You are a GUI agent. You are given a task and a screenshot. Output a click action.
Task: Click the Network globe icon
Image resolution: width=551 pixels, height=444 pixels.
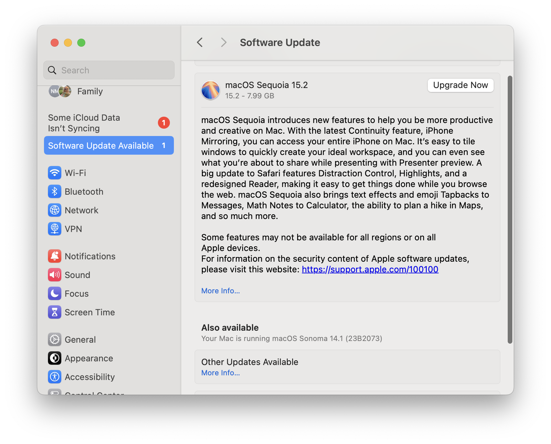(x=55, y=210)
